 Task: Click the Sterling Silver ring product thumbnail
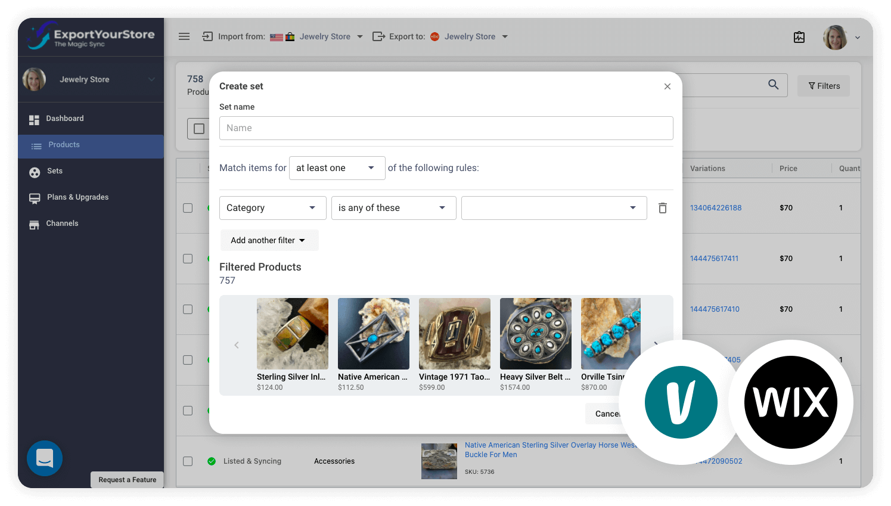tap(293, 334)
